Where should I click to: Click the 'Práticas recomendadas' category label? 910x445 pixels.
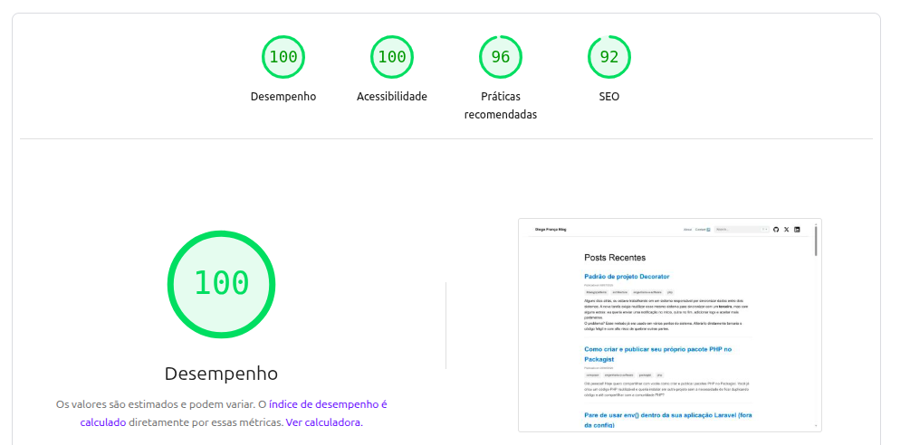(x=500, y=106)
